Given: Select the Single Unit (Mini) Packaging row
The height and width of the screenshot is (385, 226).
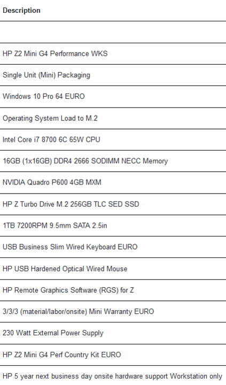Looking at the screenshot, I should coord(113,75).
